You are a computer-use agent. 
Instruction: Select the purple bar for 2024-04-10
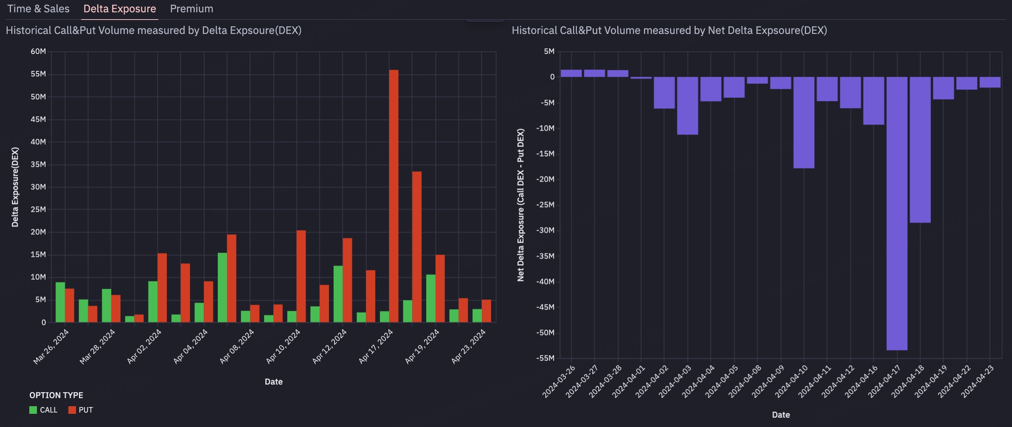[803, 122]
